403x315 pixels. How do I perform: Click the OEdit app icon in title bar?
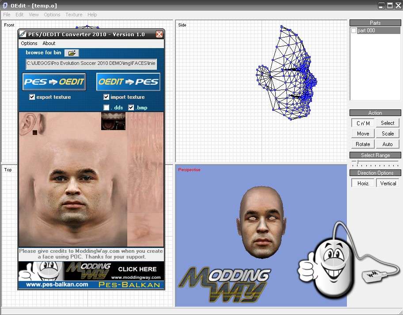click(x=5, y=6)
